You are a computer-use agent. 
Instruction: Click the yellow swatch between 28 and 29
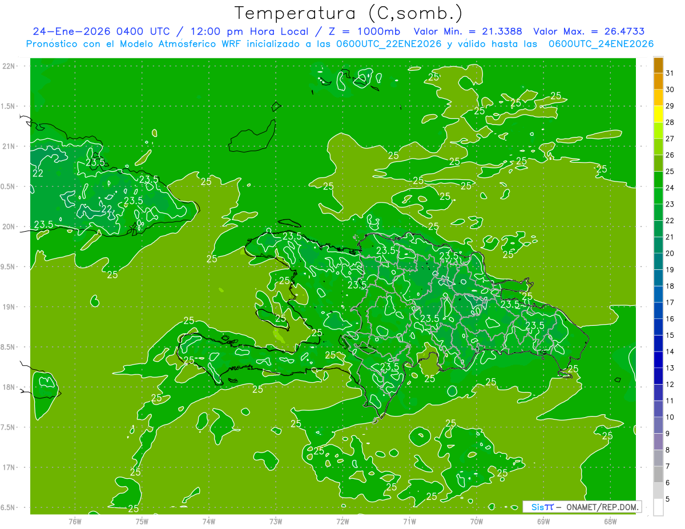(x=658, y=114)
